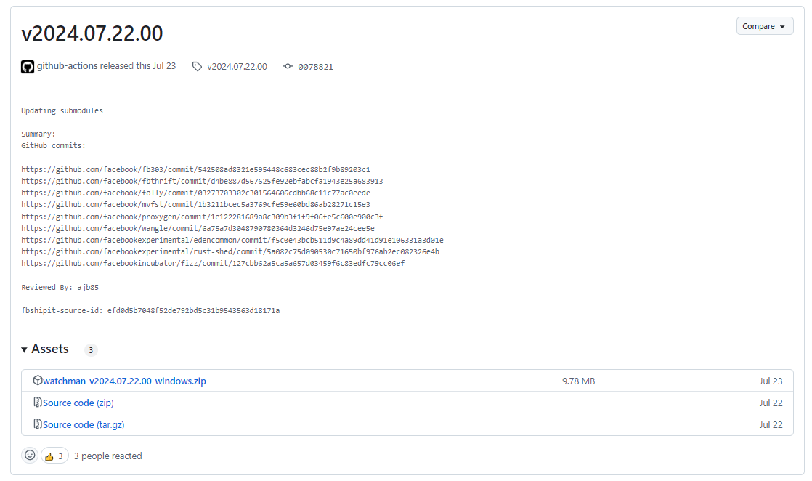
Task: Open the github-actions author link
Action: (68, 66)
